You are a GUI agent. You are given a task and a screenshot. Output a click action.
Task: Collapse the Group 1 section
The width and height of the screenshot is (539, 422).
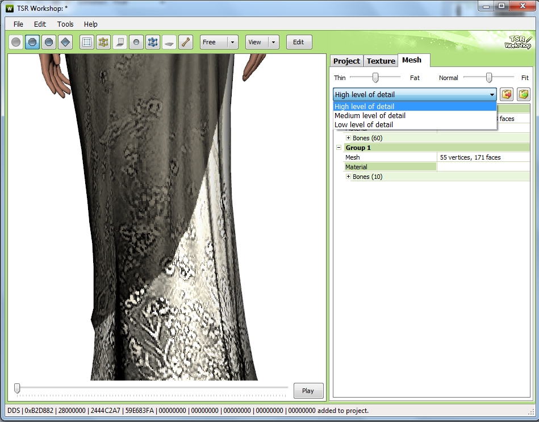coord(339,148)
